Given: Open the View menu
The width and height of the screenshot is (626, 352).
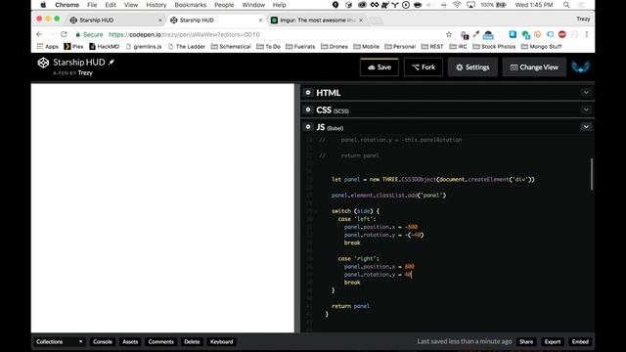Looking at the screenshot, I should [x=130, y=5].
